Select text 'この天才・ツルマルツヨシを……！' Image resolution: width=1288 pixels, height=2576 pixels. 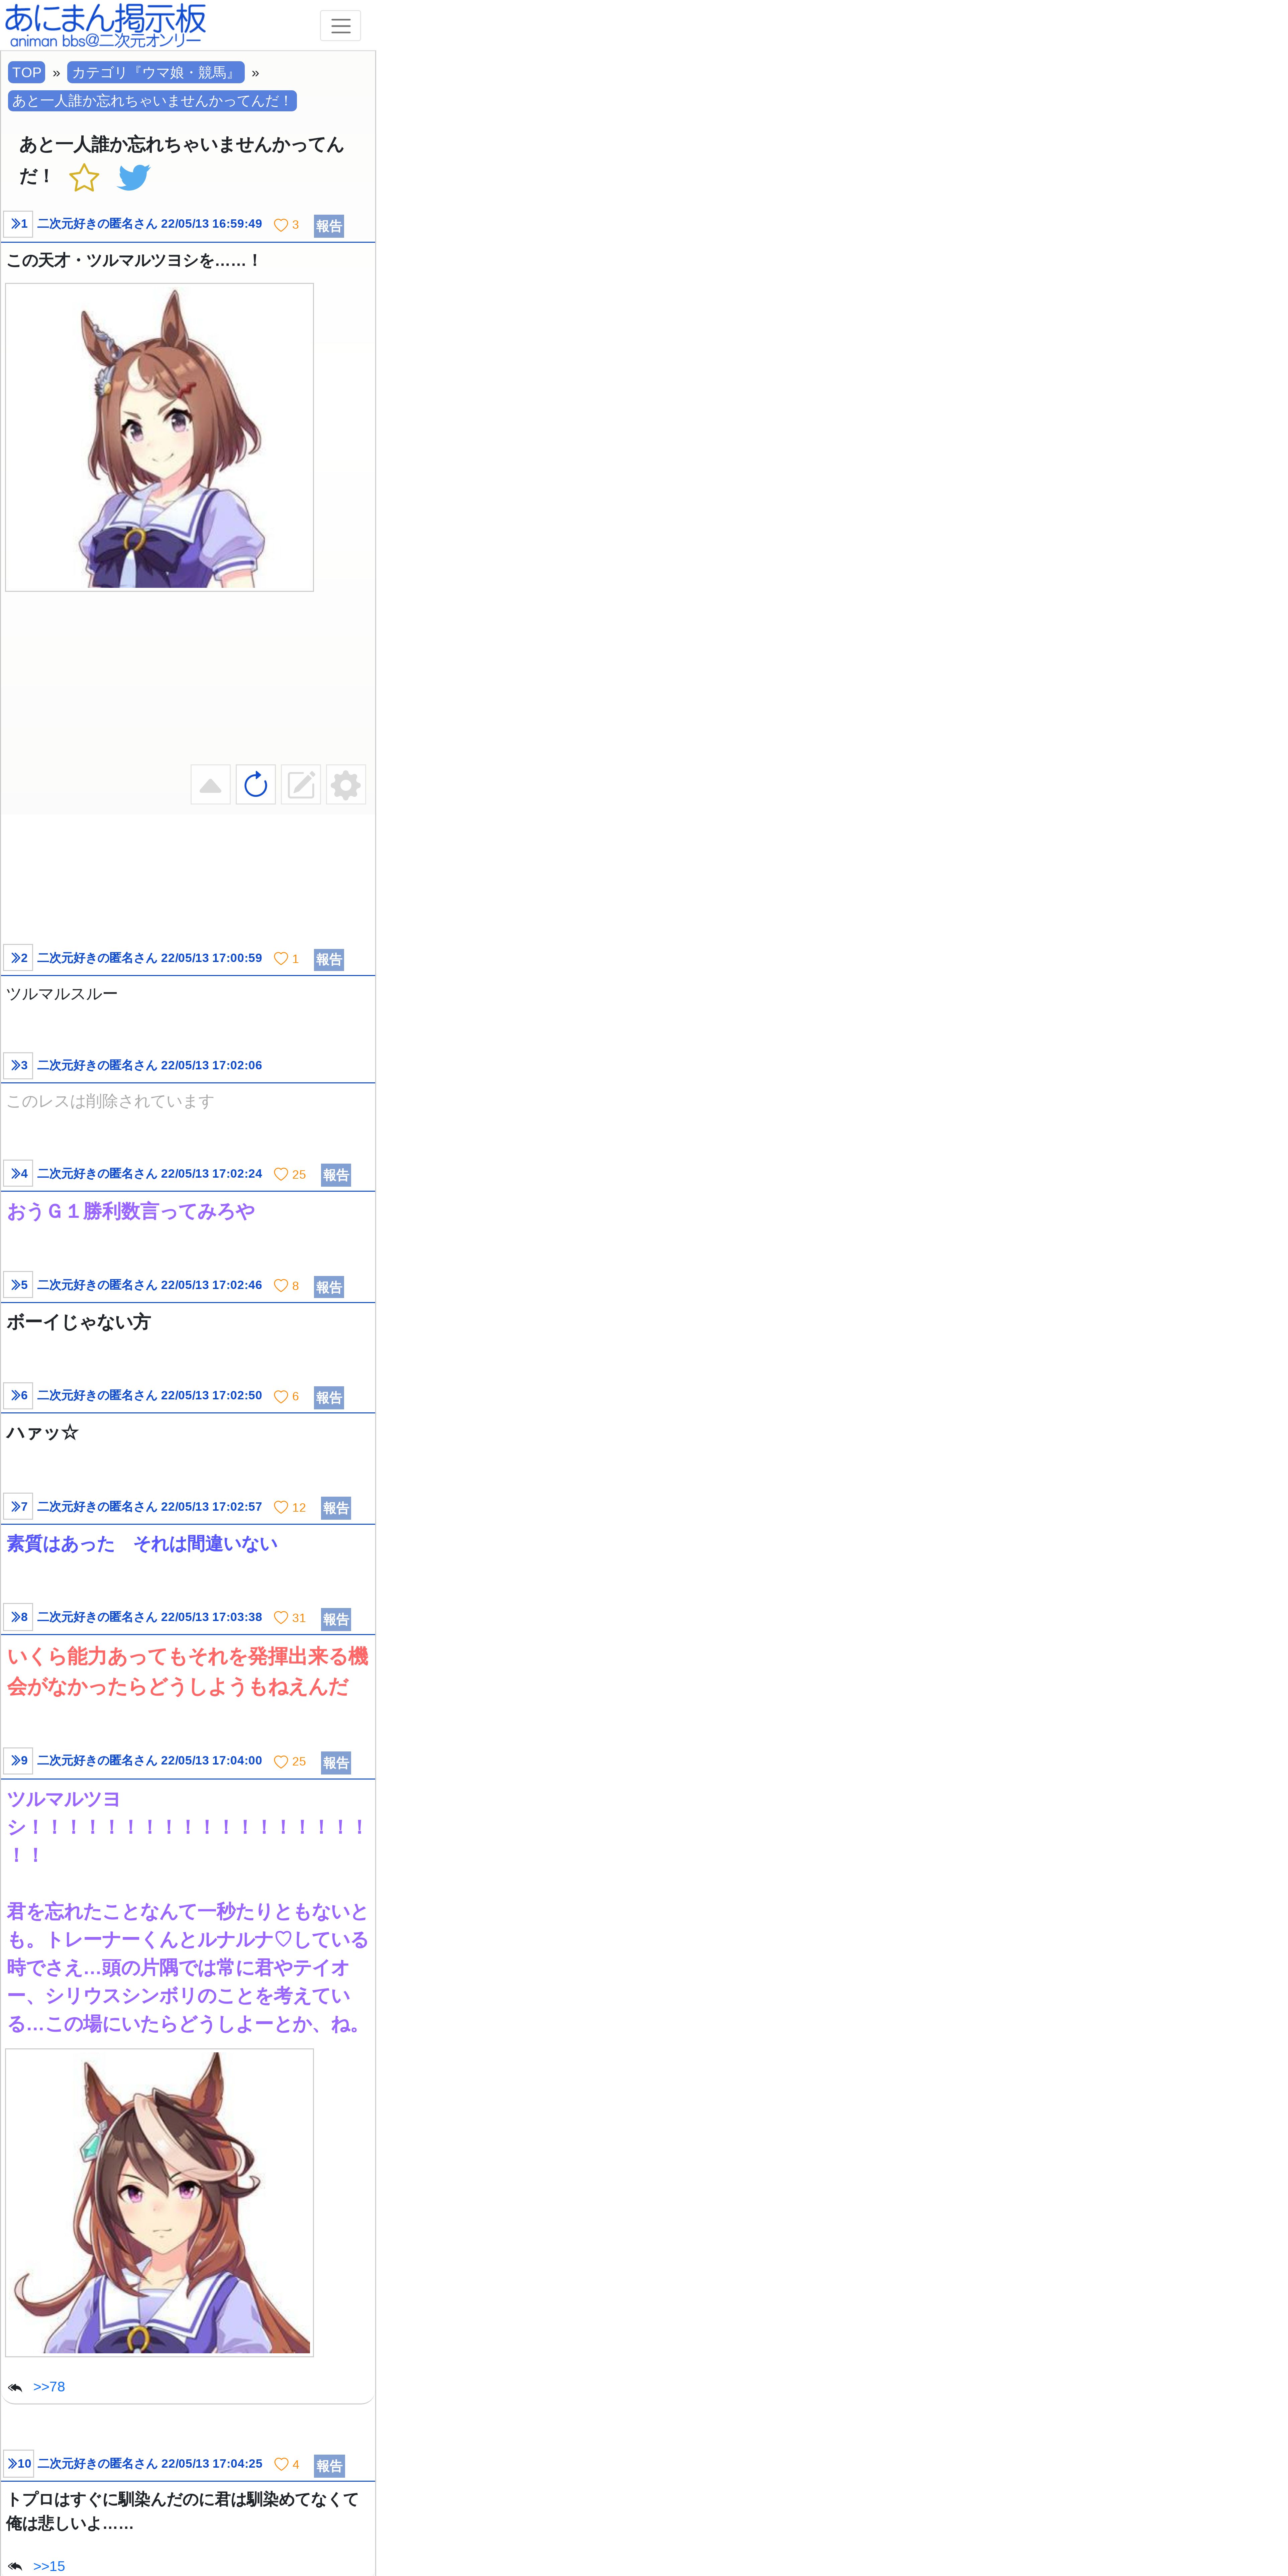click(x=134, y=260)
